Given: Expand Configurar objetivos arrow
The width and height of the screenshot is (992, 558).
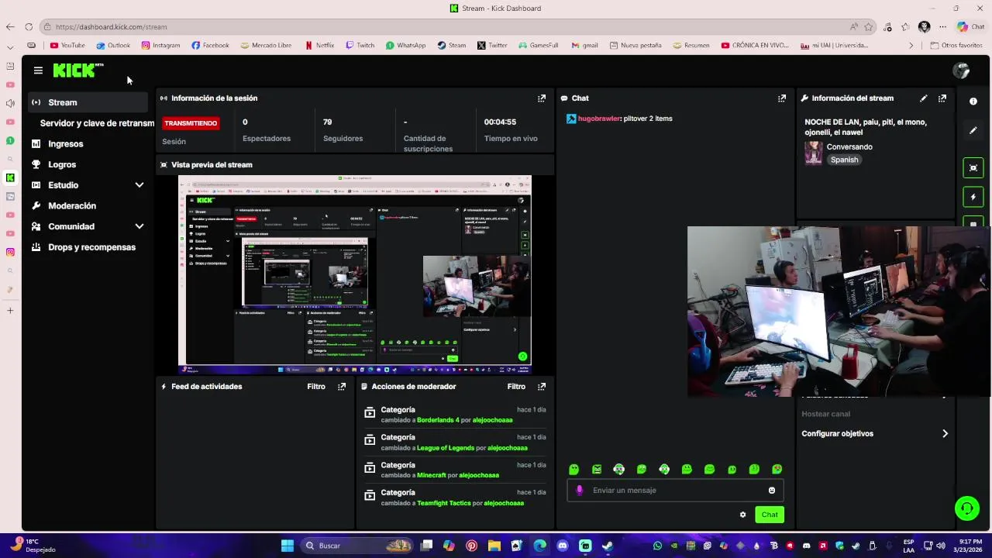Looking at the screenshot, I should point(945,434).
